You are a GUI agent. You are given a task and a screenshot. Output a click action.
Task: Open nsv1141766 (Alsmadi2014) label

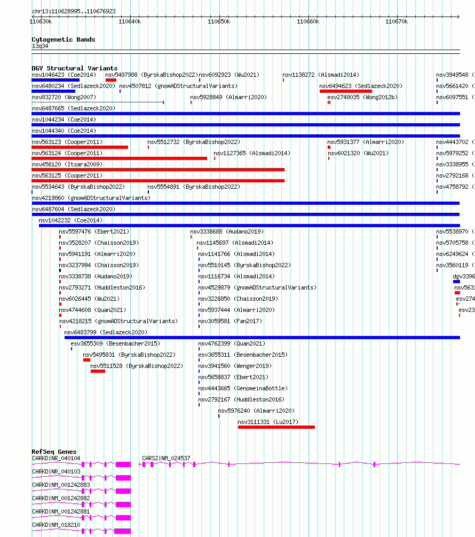point(236,254)
